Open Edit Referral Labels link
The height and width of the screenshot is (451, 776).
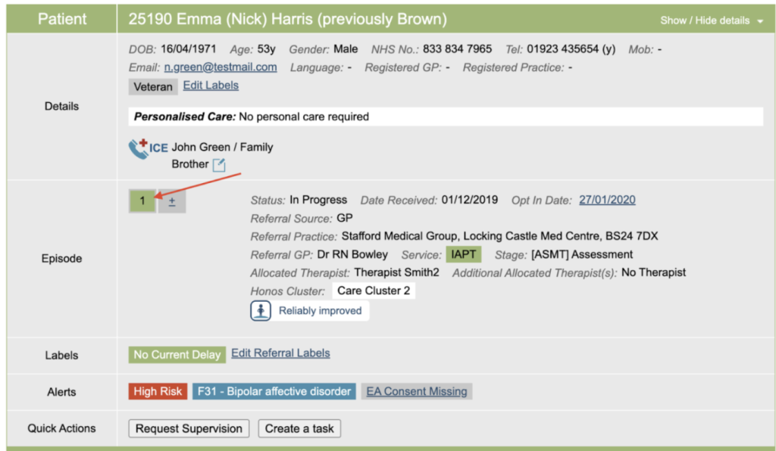pos(280,353)
